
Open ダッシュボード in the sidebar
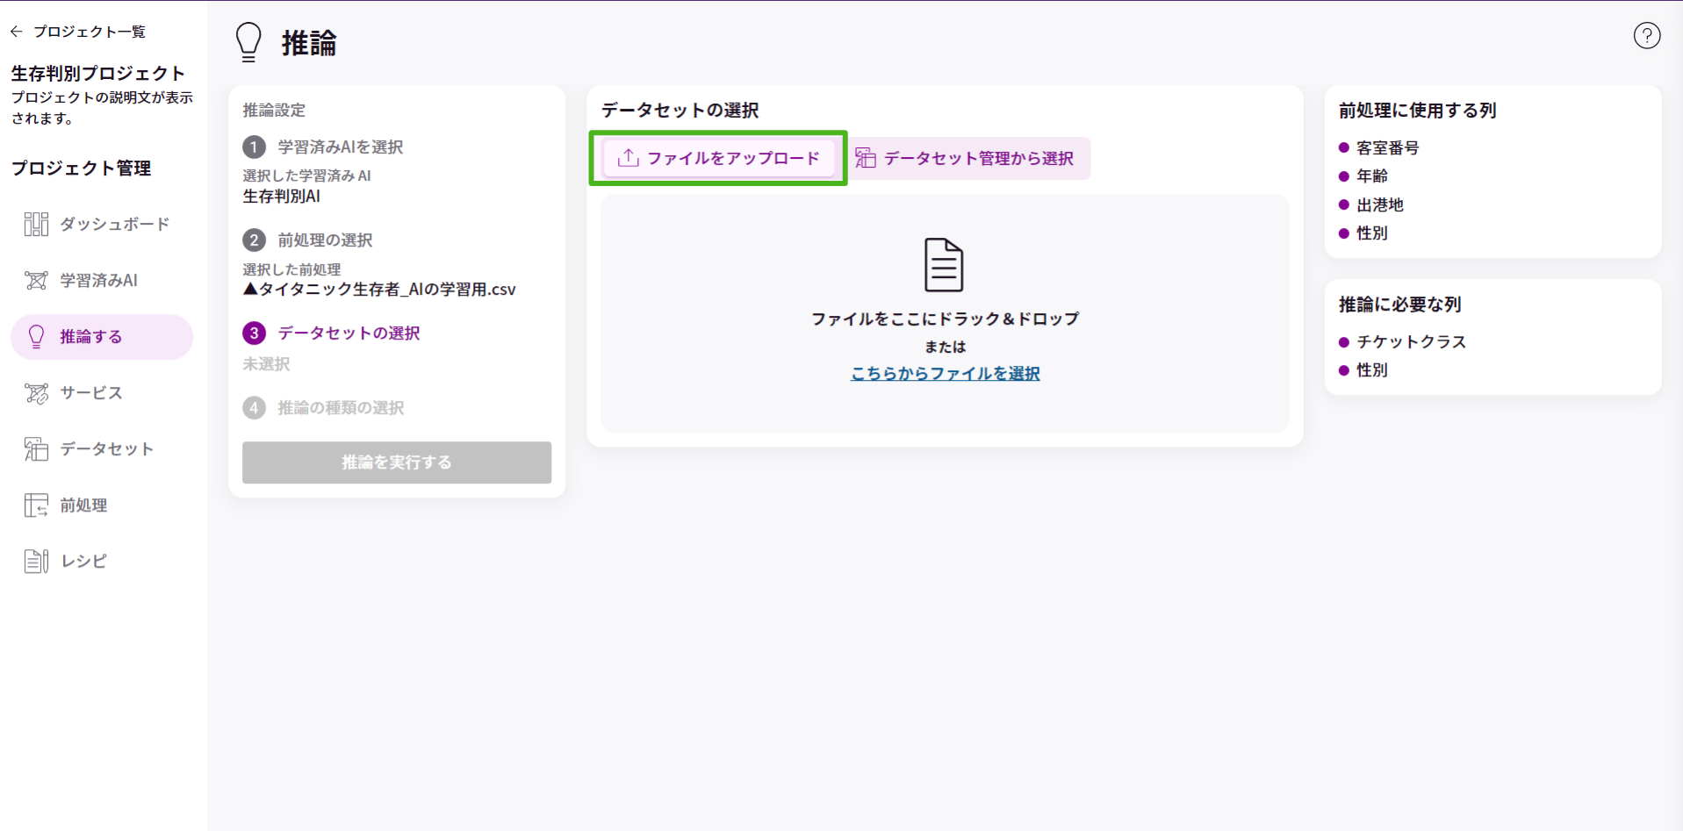coord(102,225)
